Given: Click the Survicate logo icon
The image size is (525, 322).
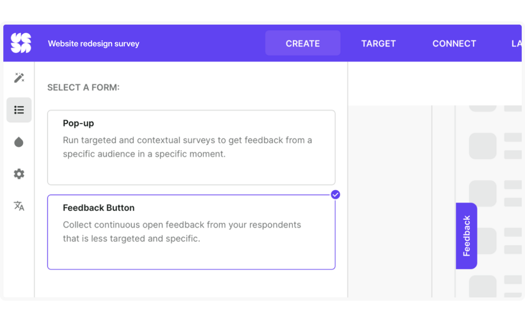Looking at the screenshot, I should tap(21, 43).
